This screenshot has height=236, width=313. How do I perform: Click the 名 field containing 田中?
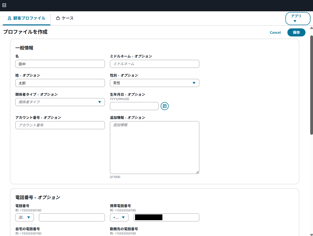[60, 64]
